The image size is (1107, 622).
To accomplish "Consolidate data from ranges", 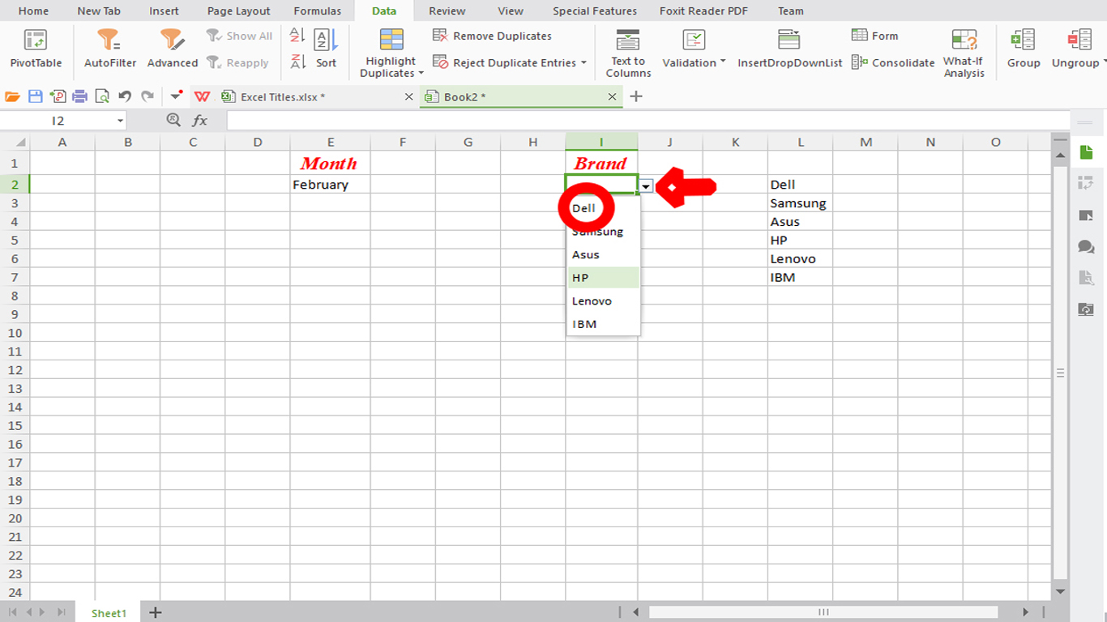I will click(893, 62).
